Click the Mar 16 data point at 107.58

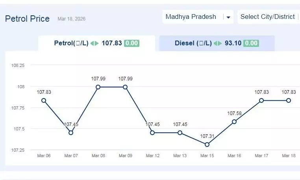234,122
